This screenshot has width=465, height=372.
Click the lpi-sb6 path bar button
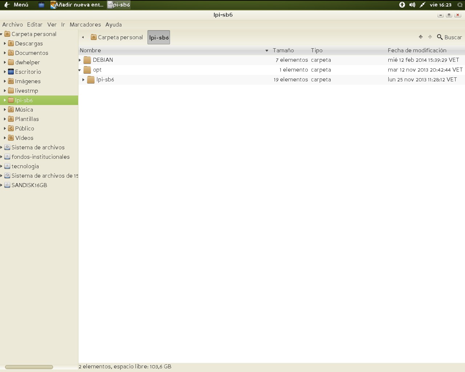click(159, 37)
